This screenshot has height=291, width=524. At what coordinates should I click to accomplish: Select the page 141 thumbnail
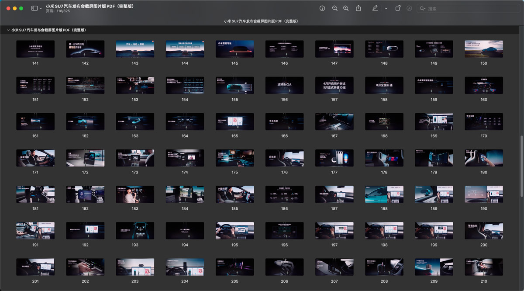point(35,49)
